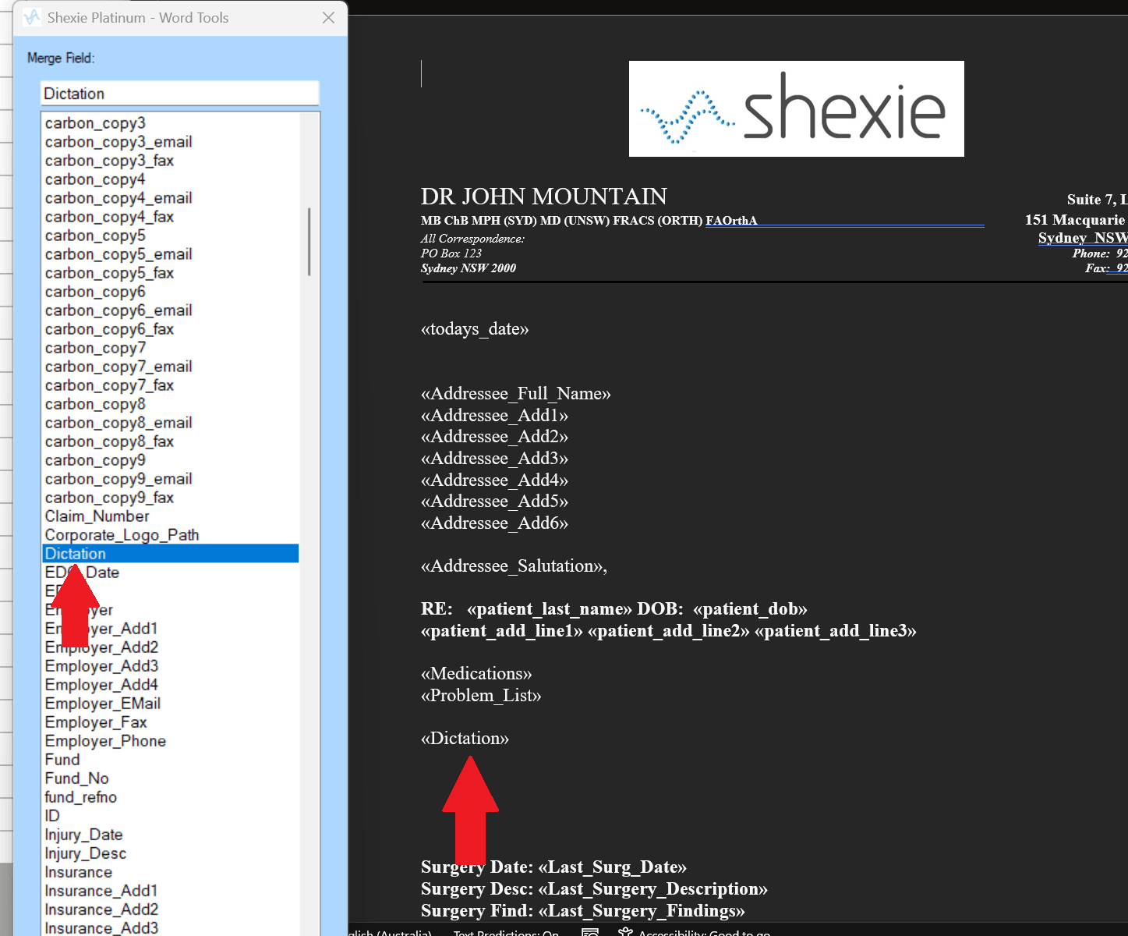
Task: Choose Employer_Add4 from the list
Action: coord(170,685)
